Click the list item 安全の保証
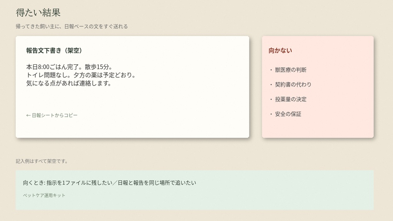The image size is (393, 221). click(x=288, y=114)
